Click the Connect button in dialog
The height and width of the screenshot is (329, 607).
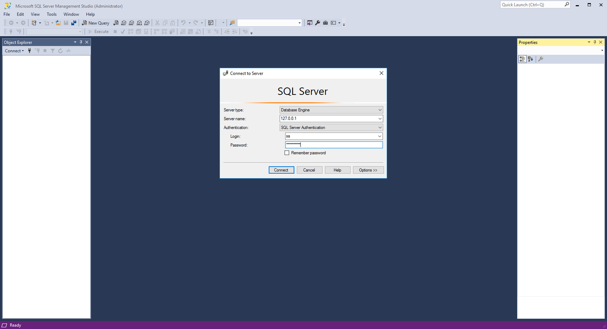pos(281,170)
